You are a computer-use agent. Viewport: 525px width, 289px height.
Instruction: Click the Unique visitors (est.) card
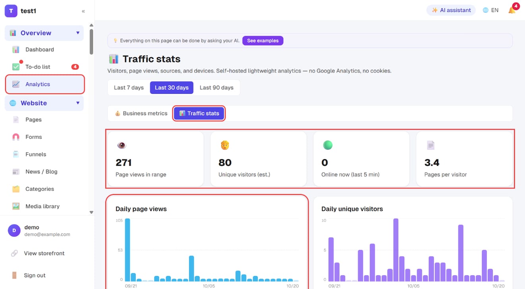point(258,159)
